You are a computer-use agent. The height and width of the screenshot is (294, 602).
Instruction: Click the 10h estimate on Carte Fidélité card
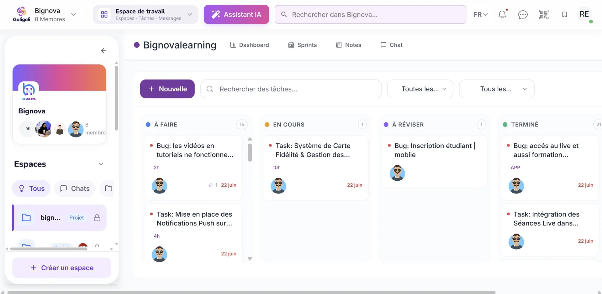277,168
